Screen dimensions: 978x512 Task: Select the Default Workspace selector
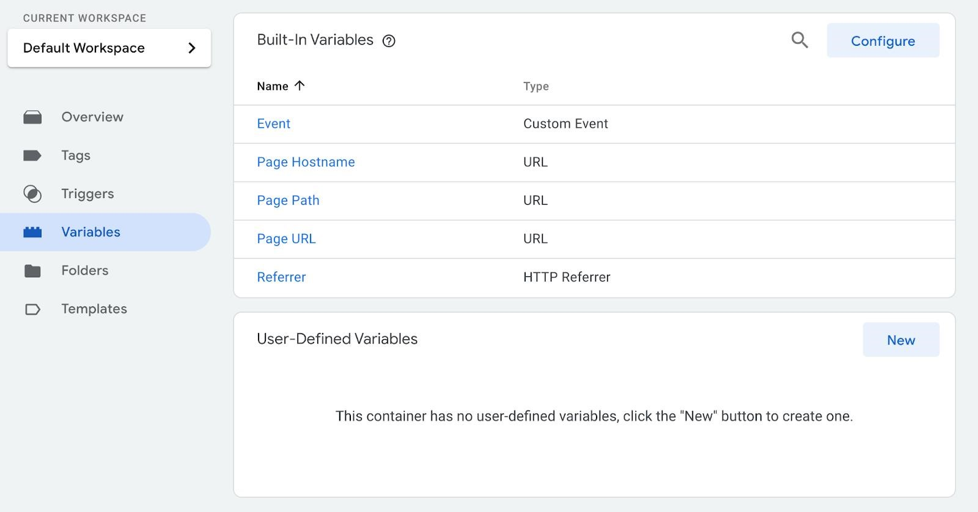(109, 48)
